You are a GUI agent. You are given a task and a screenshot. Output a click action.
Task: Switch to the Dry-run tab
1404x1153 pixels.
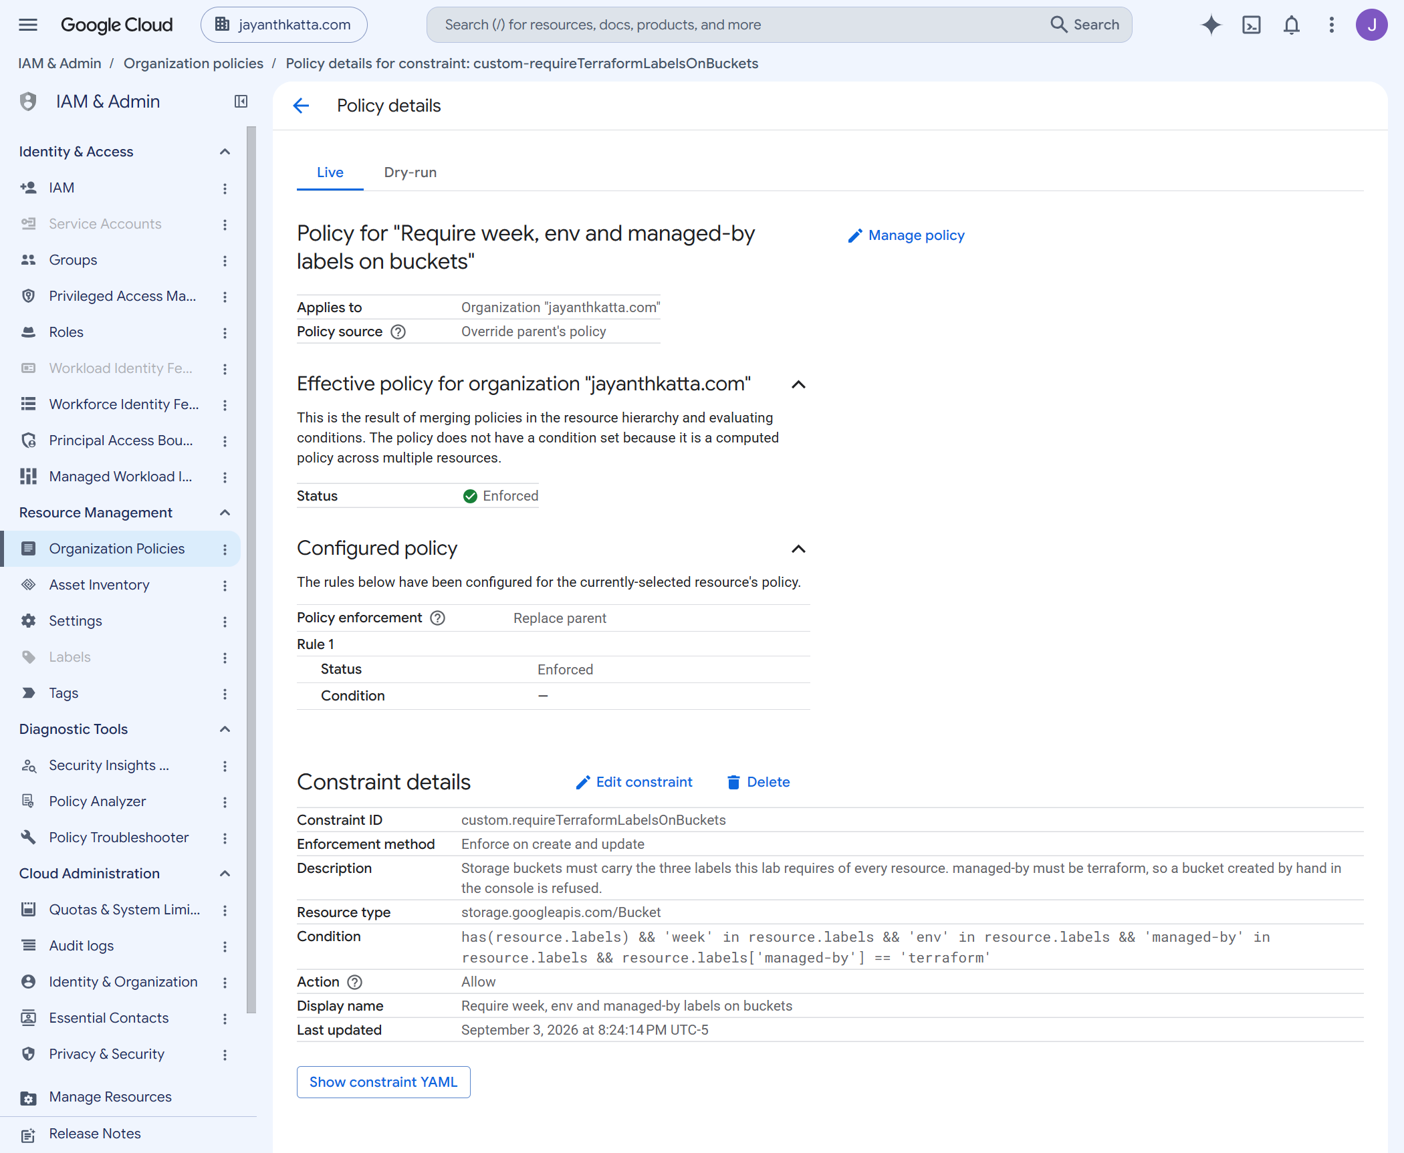(x=410, y=172)
